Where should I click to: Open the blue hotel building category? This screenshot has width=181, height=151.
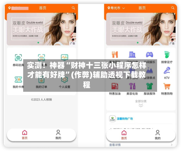[132, 55]
